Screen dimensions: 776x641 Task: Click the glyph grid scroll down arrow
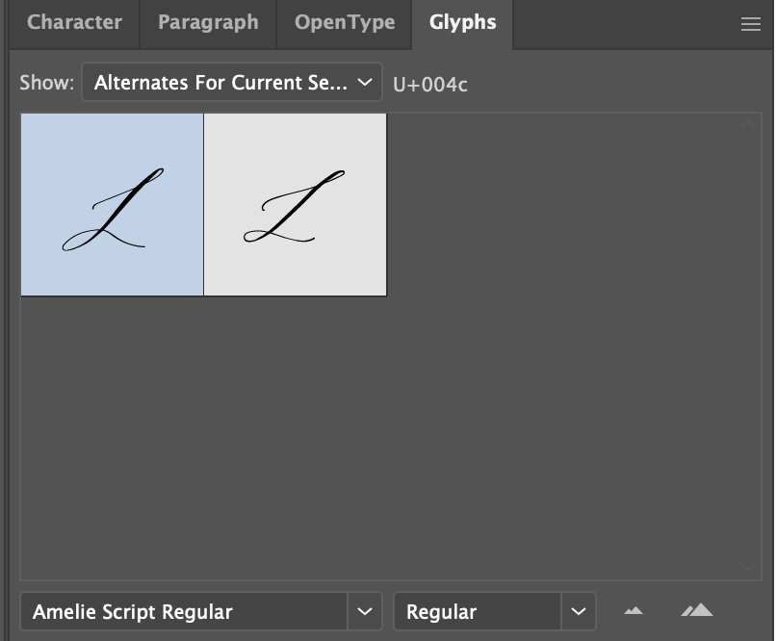[748, 567]
